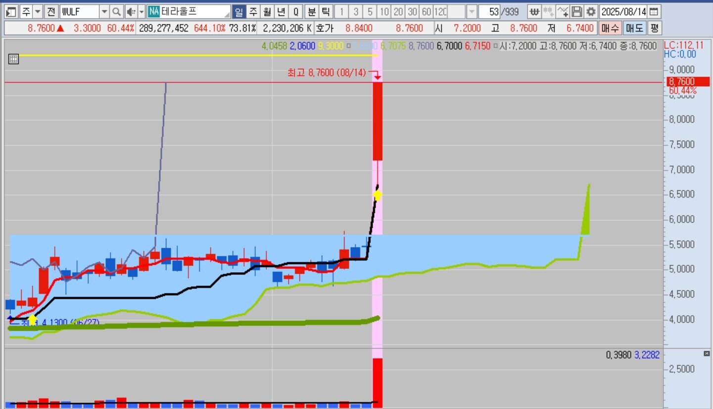Choose the 120 interval button
The height and width of the screenshot is (409, 713).
coord(440,11)
